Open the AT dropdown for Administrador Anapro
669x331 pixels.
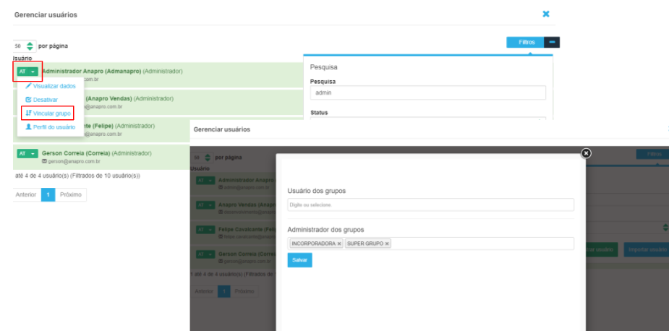point(27,72)
